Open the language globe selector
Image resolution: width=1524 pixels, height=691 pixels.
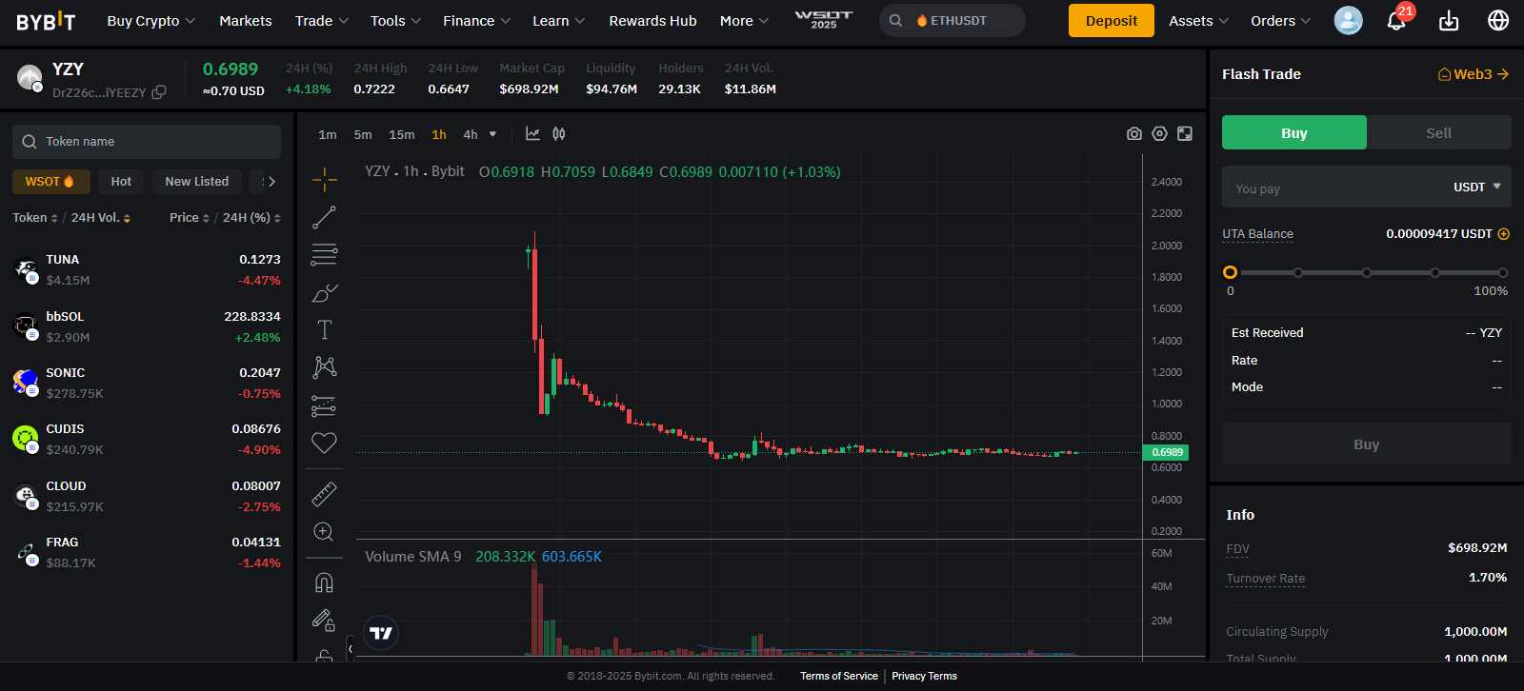pyautogui.click(x=1498, y=20)
